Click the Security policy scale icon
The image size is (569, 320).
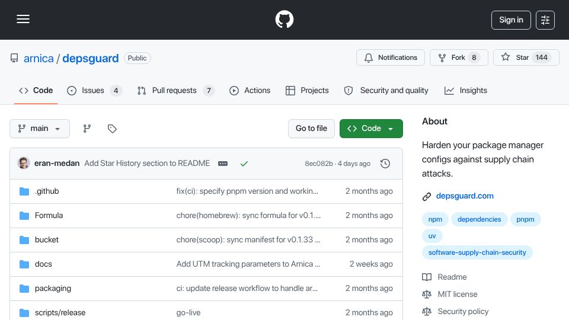pos(427,311)
